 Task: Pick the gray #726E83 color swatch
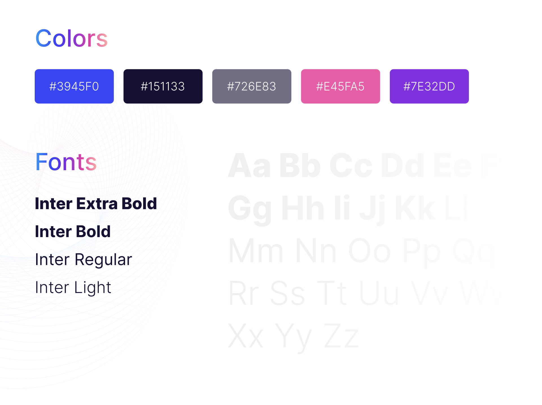pos(252,86)
